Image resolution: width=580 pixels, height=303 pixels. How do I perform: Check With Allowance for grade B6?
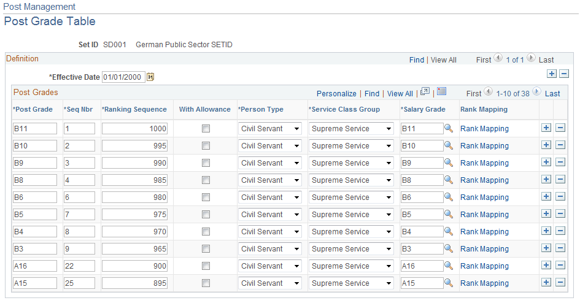coord(206,198)
